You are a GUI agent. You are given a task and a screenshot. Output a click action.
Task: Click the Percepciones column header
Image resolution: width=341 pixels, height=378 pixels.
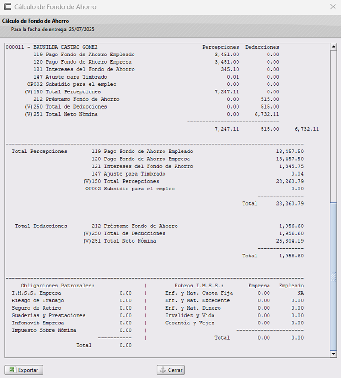(220, 47)
